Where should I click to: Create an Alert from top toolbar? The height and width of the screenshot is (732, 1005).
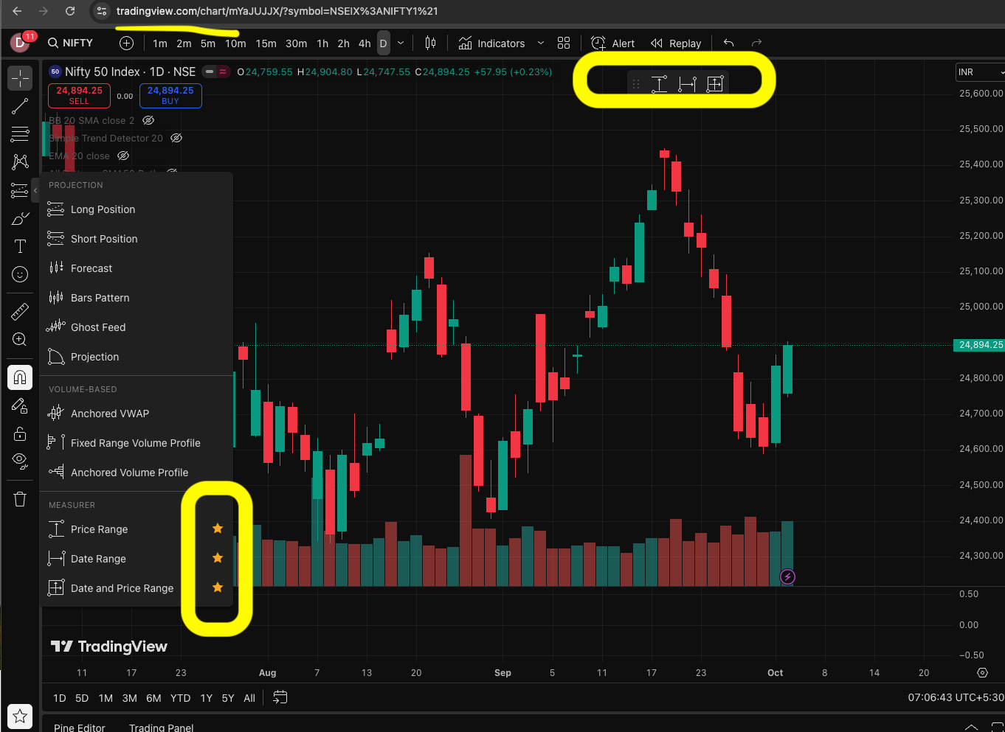pyautogui.click(x=613, y=43)
